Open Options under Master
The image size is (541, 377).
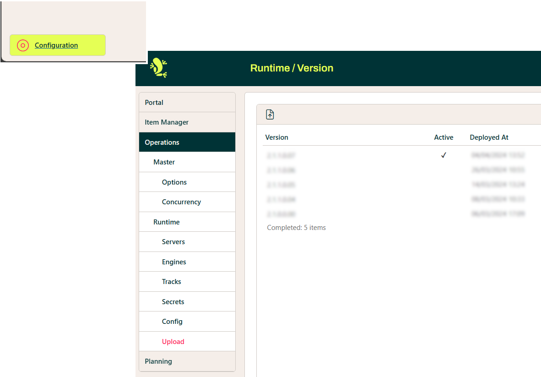click(174, 182)
